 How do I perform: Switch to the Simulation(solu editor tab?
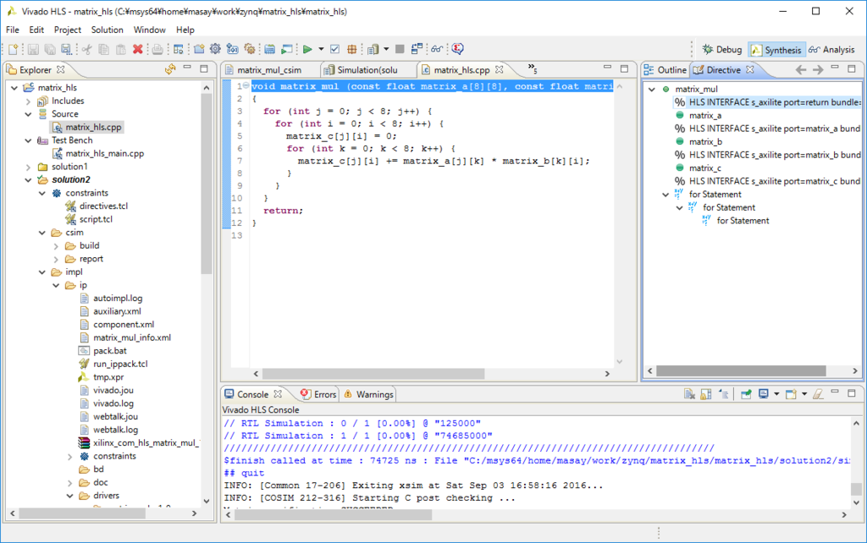[x=367, y=70]
